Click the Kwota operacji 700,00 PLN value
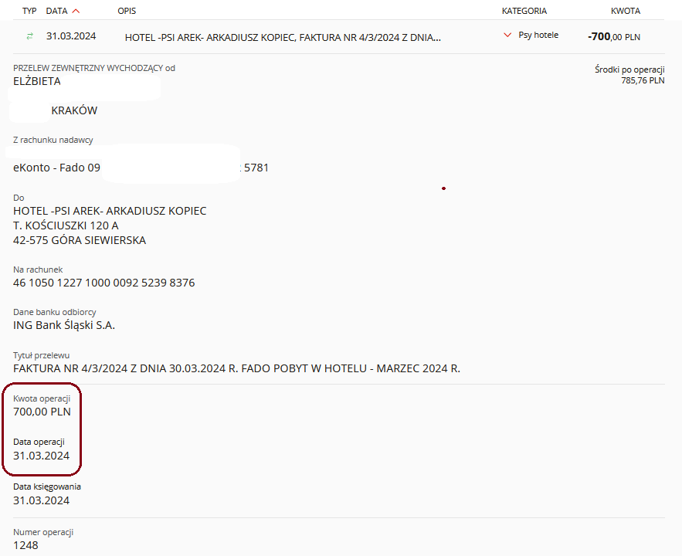 click(42, 412)
